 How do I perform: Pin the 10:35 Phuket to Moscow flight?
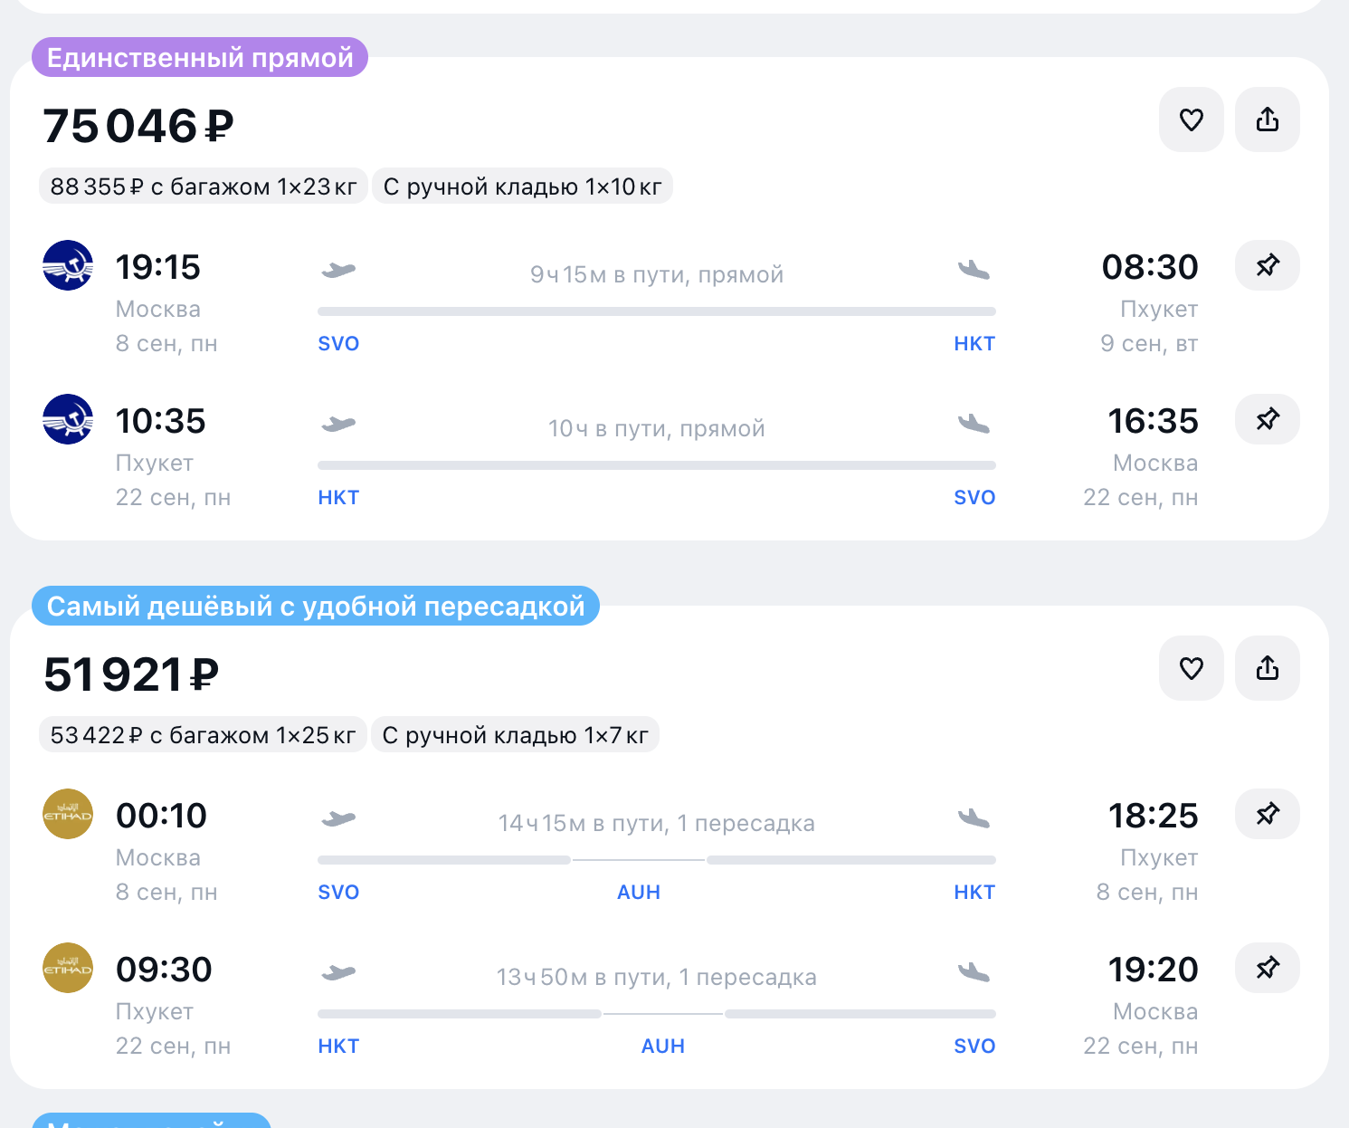pyautogui.click(x=1267, y=419)
